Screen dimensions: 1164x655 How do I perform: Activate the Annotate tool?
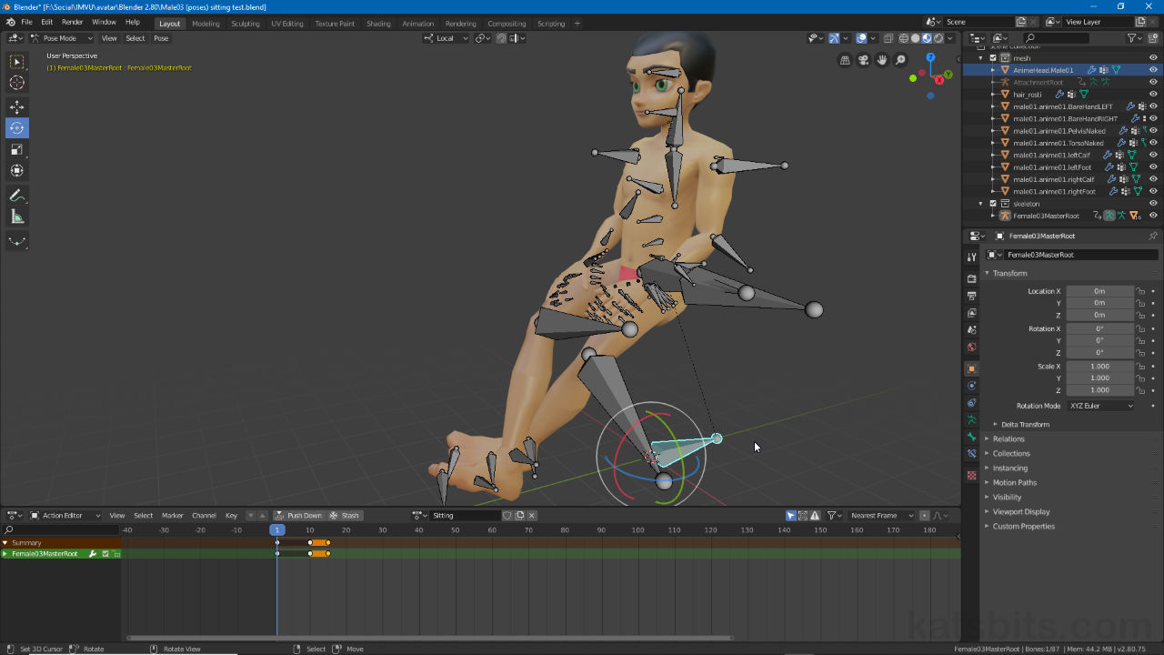pos(17,196)
